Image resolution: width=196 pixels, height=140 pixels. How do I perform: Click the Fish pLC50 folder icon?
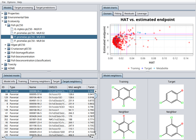9,25
